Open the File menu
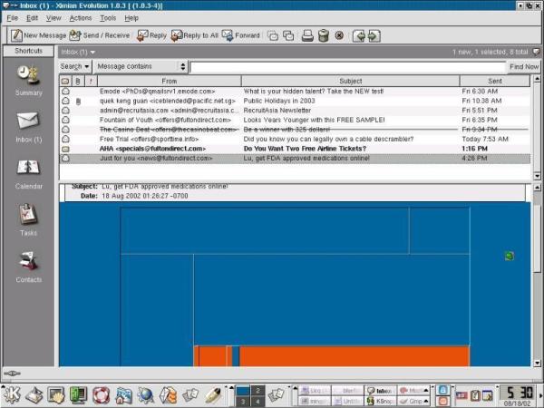This screenshot has height=408, width=544. (x=12, y=18)
